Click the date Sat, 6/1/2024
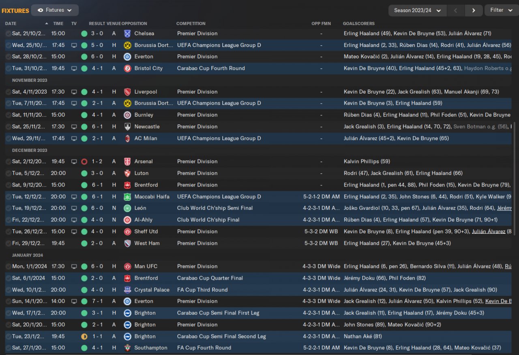Viewport: 519px width, 355px height. (28, 278)
